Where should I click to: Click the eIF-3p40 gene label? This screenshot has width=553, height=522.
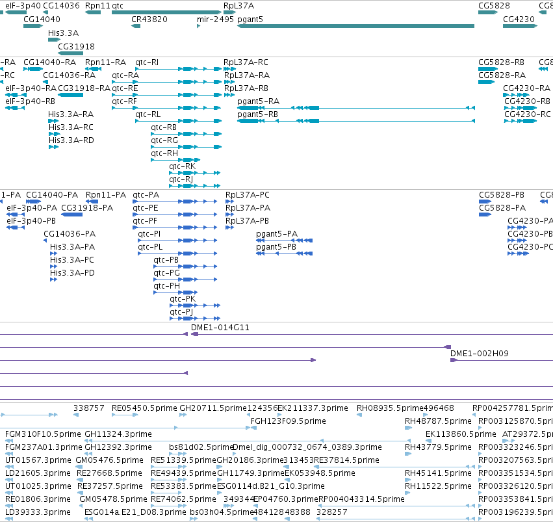pos(23,6)
